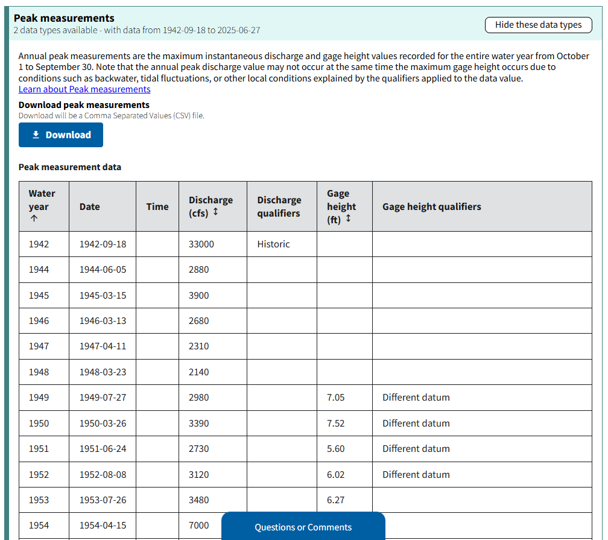The image size is (608, 540).
Task: Hide these data types
Action: point(538,25)
